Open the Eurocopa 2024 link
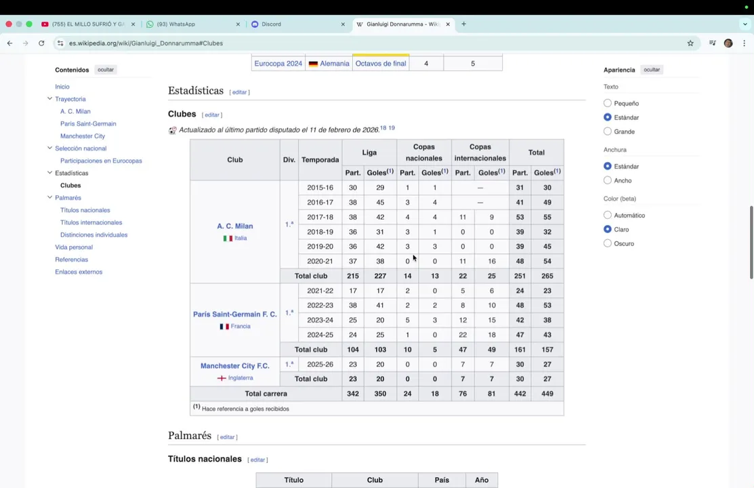Screen dimensions: 754x488 click(x=278, y=64)
